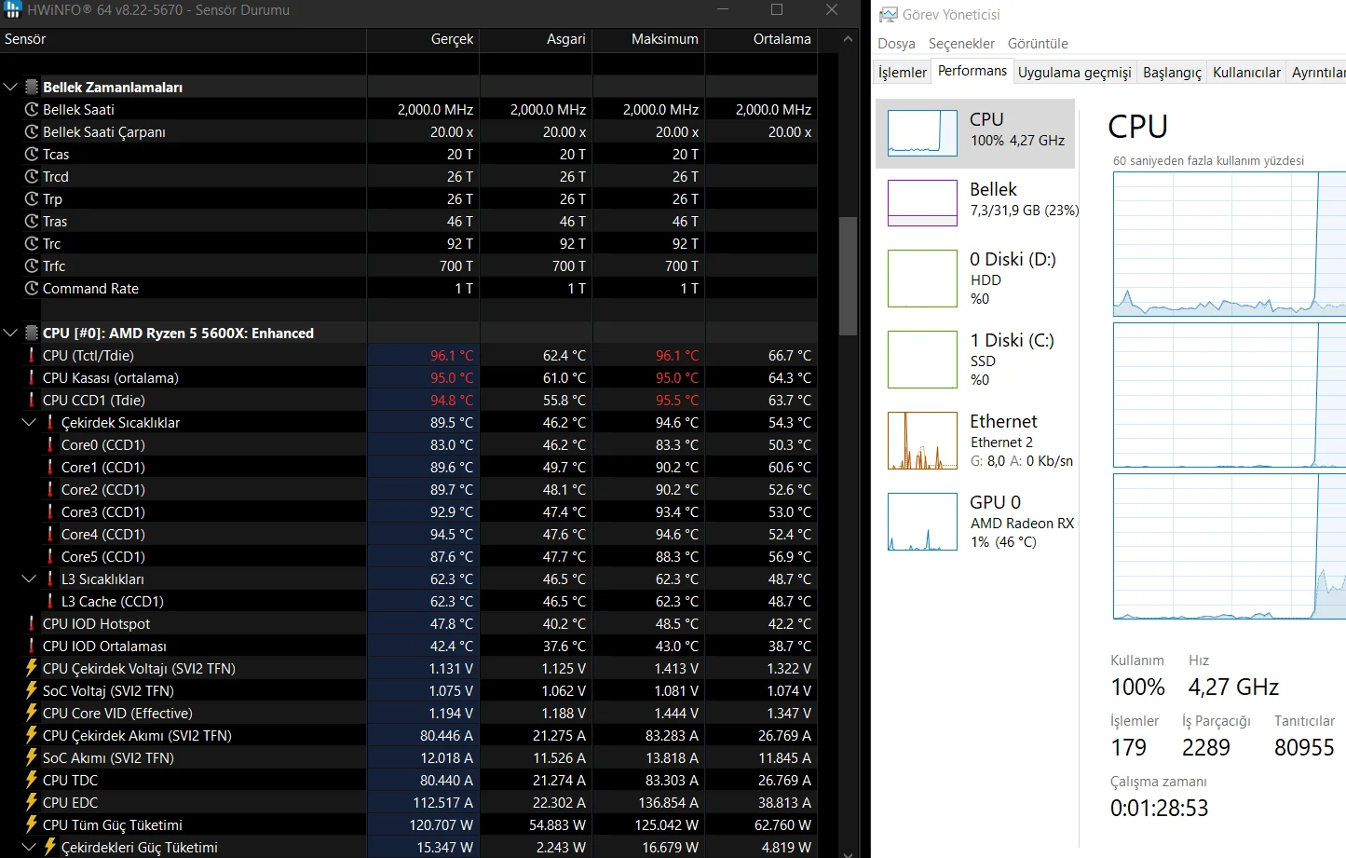Open the Dosya menu in Task Manager
The height and width of the screenshot is (858, 1346).
coord(896,44)
